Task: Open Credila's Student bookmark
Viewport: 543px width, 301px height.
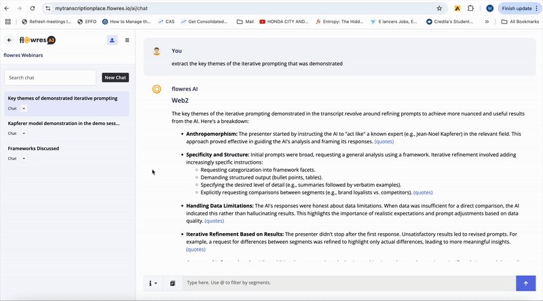Action: 449,22
